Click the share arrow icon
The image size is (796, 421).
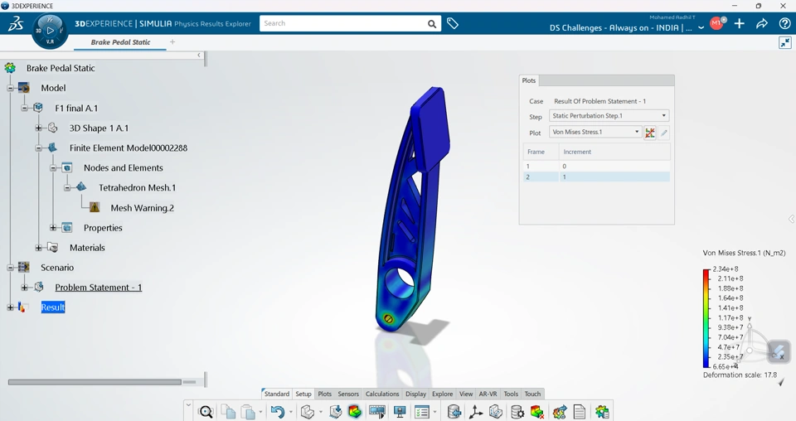(x=761, y=23)
